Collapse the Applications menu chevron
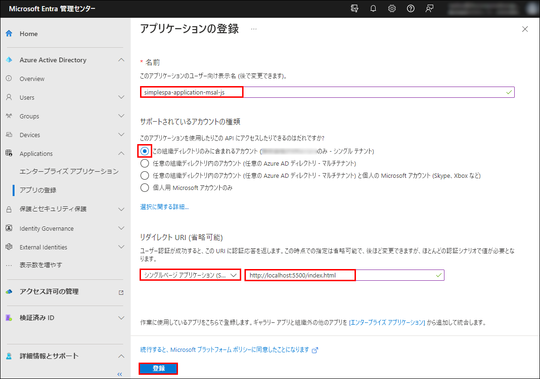The image size is (540, 379). click(121, 153)
